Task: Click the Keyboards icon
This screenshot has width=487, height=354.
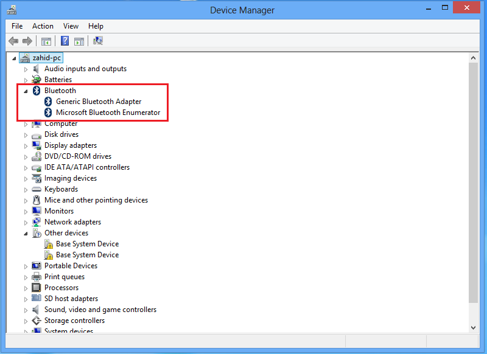Action: pyautogui.click(x=37, y=189)
